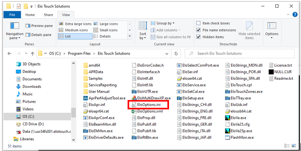Open address bar history dropdown arrow

(x=166, y=54)
